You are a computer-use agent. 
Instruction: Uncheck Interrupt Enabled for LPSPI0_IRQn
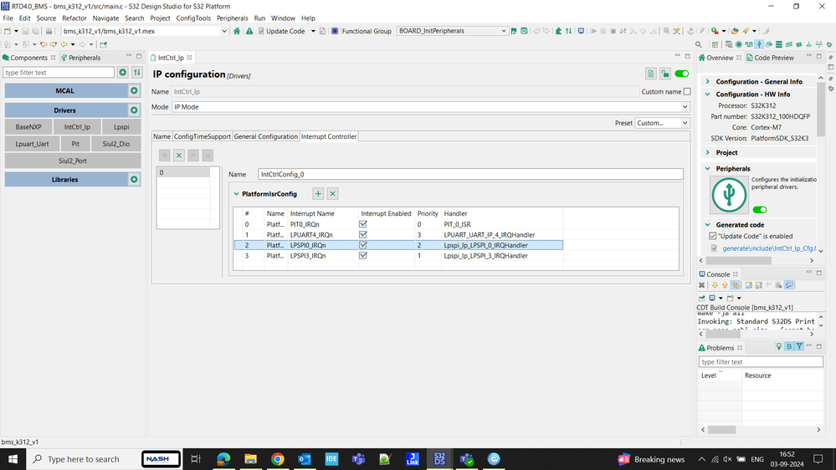[x=363, y=245]
